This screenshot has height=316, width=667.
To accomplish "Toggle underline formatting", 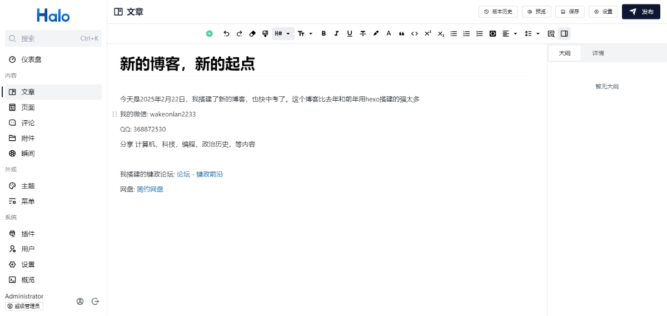I will pyautogui.click(x=350, y=33).
